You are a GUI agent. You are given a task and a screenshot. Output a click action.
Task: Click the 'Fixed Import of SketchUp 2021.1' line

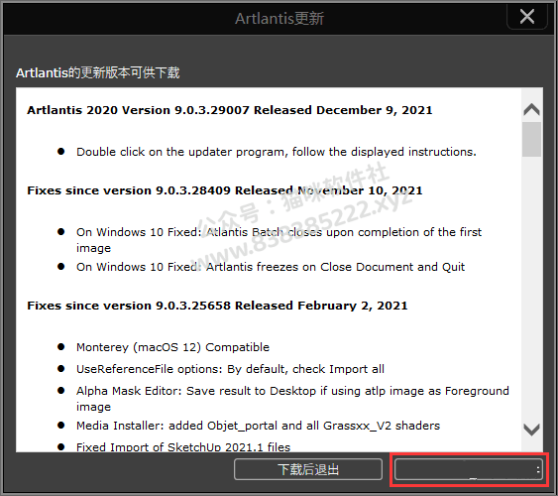coord(183,446)
